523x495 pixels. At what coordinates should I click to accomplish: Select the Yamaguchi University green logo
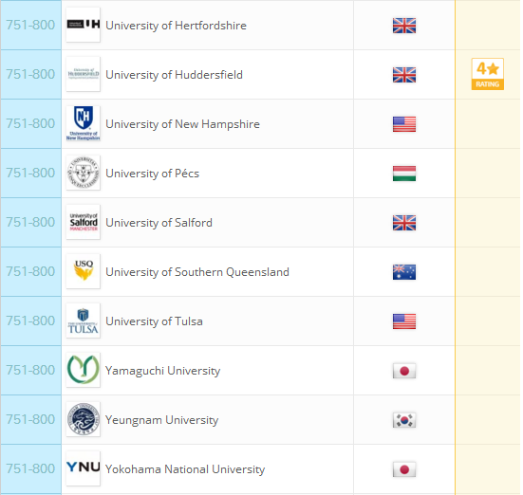tap(83, 370)
